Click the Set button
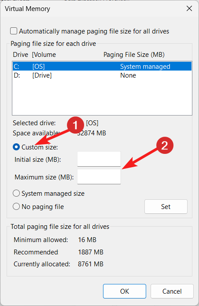The image size is (199, 306). click(166, 206)
